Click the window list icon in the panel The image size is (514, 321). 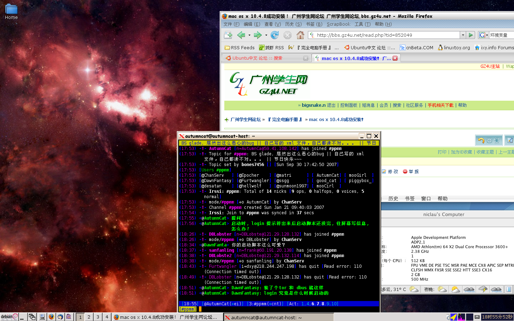click(x=32, y=317)
